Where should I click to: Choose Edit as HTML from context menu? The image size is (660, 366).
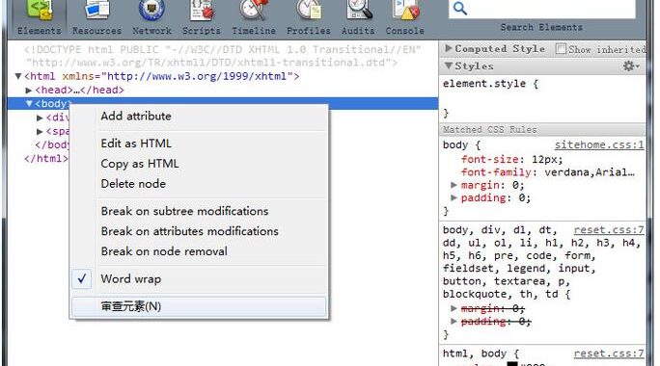[x=136, y=144]
